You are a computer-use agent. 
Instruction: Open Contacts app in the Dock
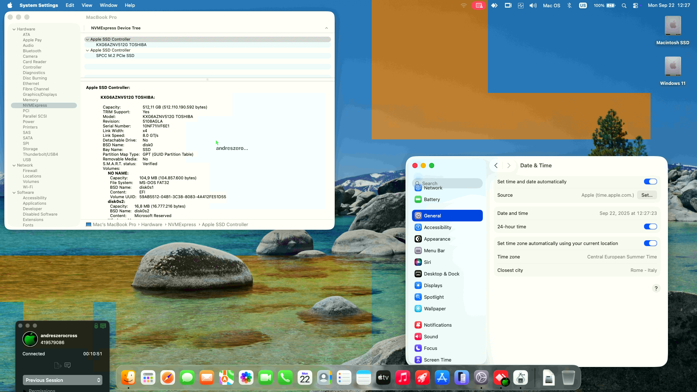tap(325, 378)
